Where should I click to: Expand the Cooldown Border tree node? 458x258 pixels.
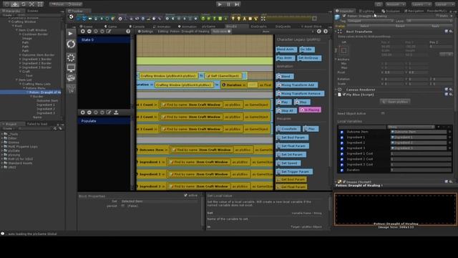tap(20, 34)
